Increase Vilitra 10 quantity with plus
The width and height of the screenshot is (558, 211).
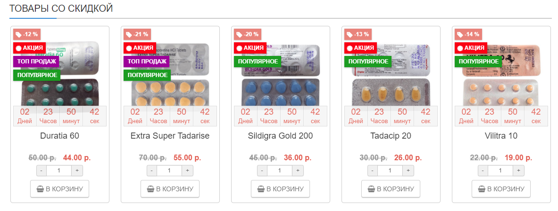[519, 171]
